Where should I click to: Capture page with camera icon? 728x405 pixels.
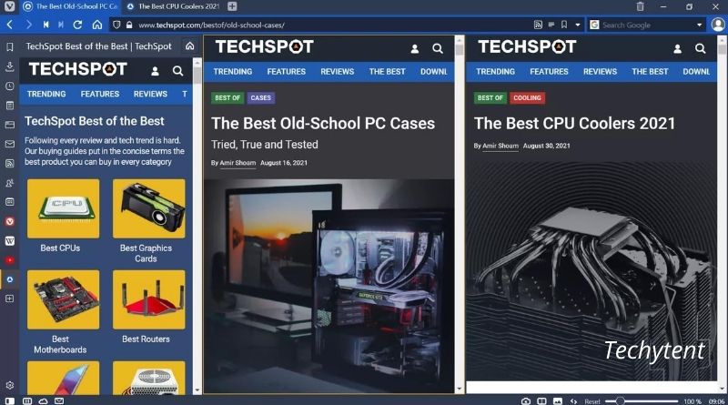coord(526,400)
